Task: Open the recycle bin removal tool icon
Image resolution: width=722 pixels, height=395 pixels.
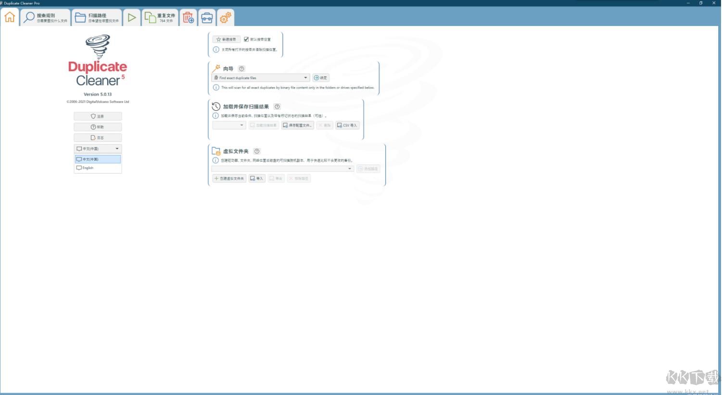Action: pos(189,17)
